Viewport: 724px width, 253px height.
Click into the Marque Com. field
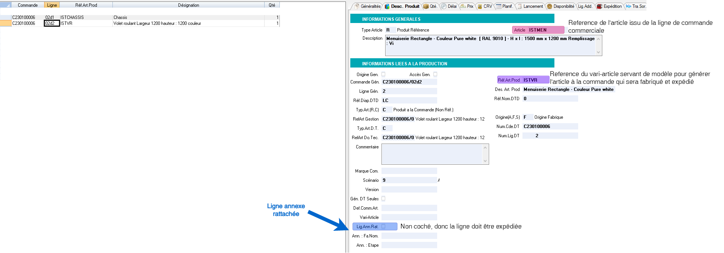[409, 171]
